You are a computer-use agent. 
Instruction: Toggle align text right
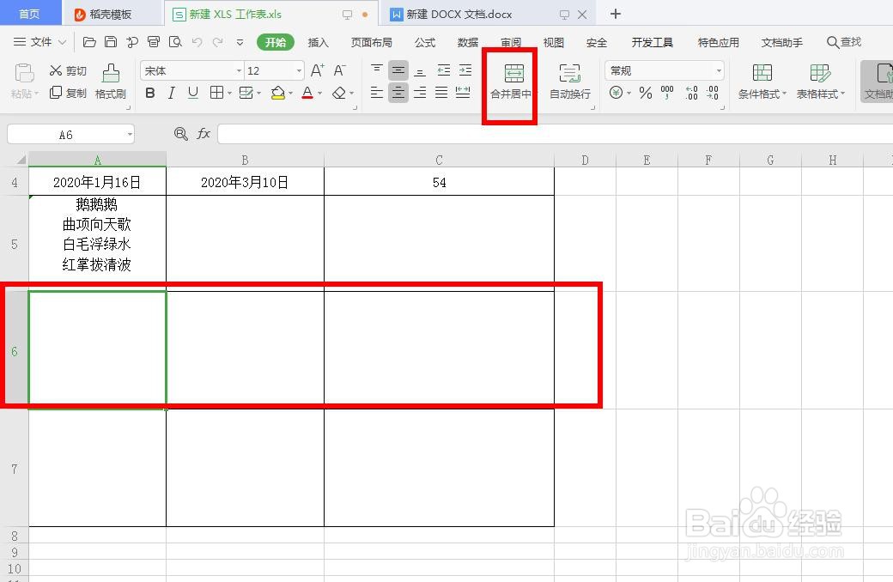[x=420, y=92]
